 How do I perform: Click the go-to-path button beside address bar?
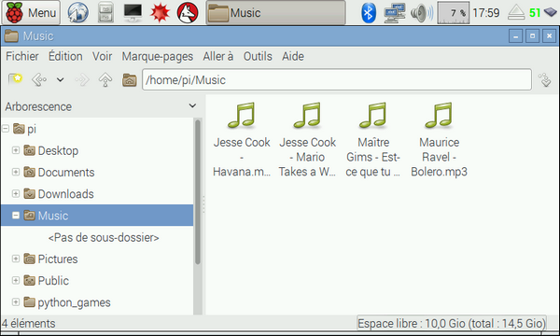545,79
